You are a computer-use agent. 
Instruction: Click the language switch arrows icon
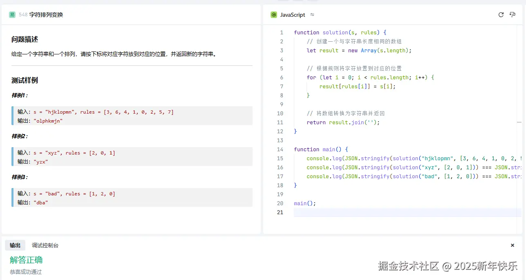click(x=312, y=15)
